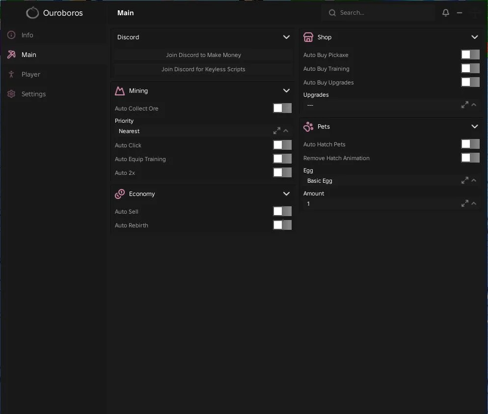
Task: Collapse the Discord section chevron
Action: pyautogui.click(x=286, y=37)
